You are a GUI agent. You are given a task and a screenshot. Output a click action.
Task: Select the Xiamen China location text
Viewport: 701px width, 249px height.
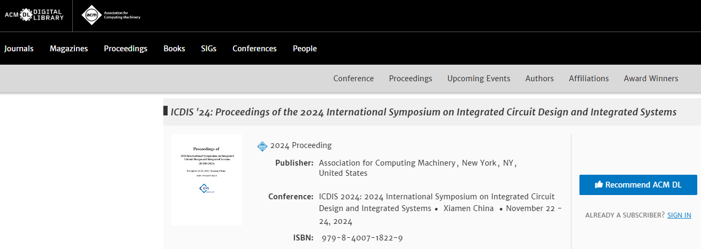pyautogui.click(x=469, y=208)
